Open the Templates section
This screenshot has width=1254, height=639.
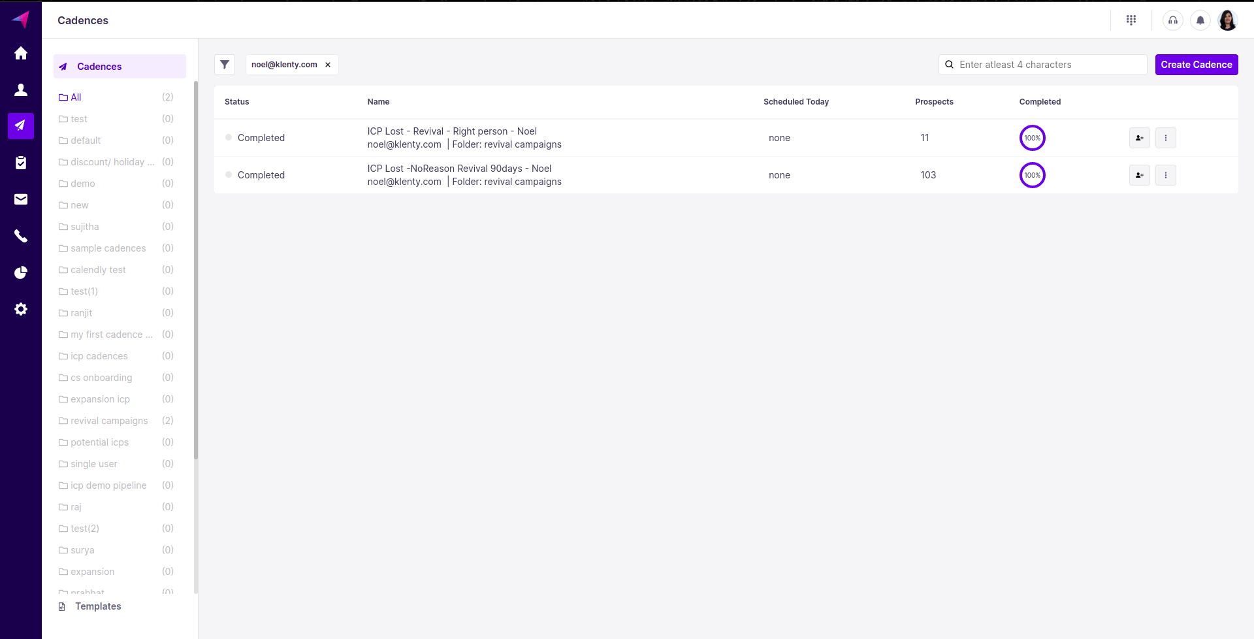(x=98, y=606)
